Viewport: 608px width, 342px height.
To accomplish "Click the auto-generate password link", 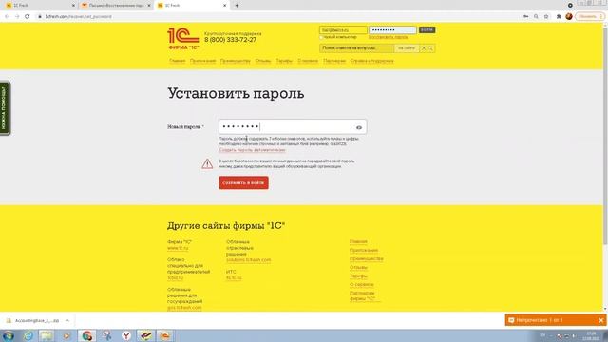I will (252, 150).
